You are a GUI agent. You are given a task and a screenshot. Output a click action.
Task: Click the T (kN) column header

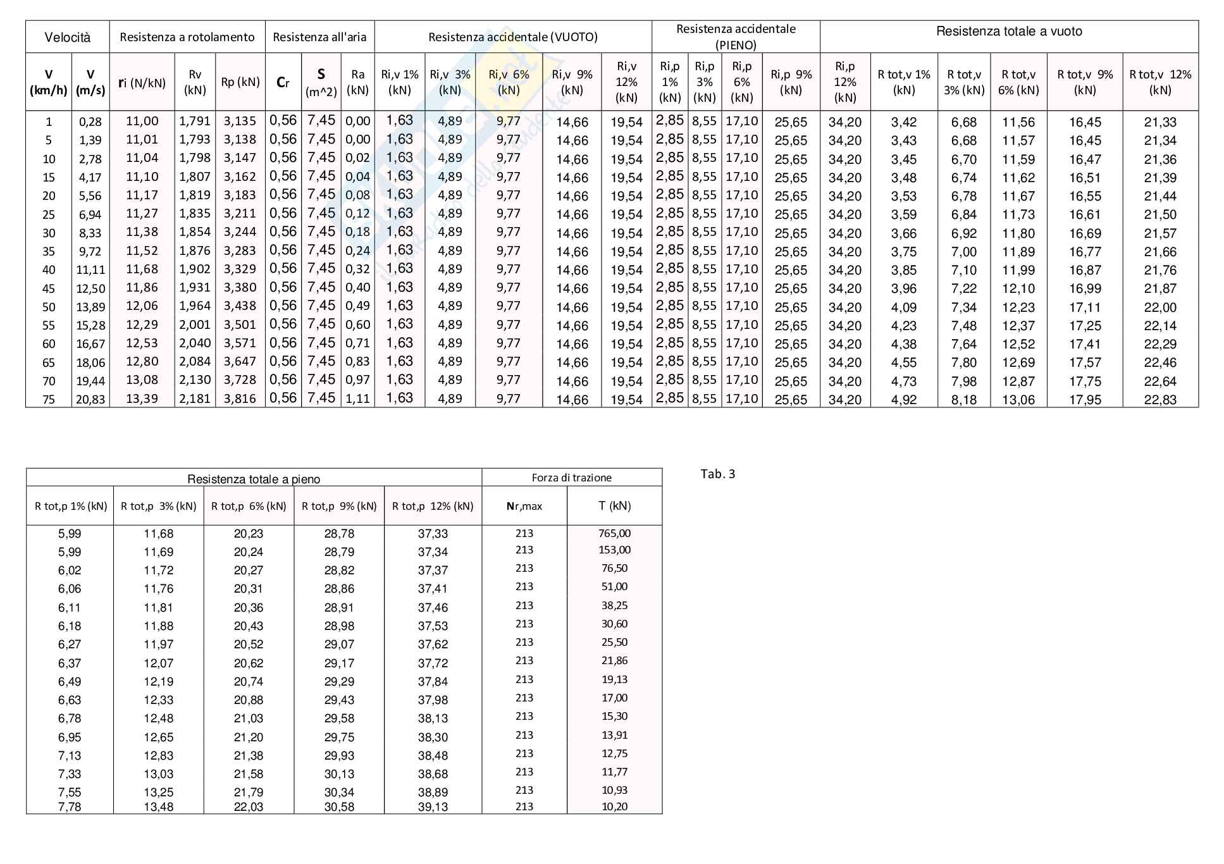pyautogui.click(x=614, y=506)
